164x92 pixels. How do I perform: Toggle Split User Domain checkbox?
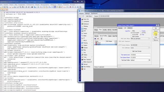click(x=131, y=51)
